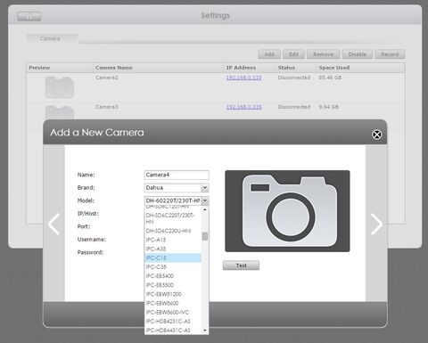This screenshot has height=343, width=428.
Task: Pick IPC-EB5400 in the model list
Action: pyautogui.click(x=173, y=276)
